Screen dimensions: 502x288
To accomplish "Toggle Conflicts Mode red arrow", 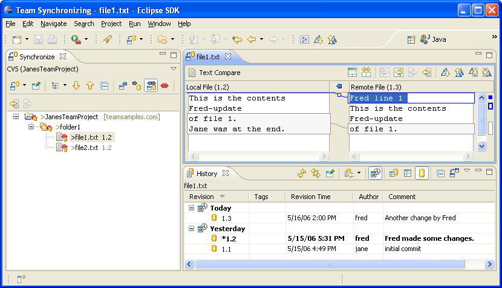I will tap(165, 85).
